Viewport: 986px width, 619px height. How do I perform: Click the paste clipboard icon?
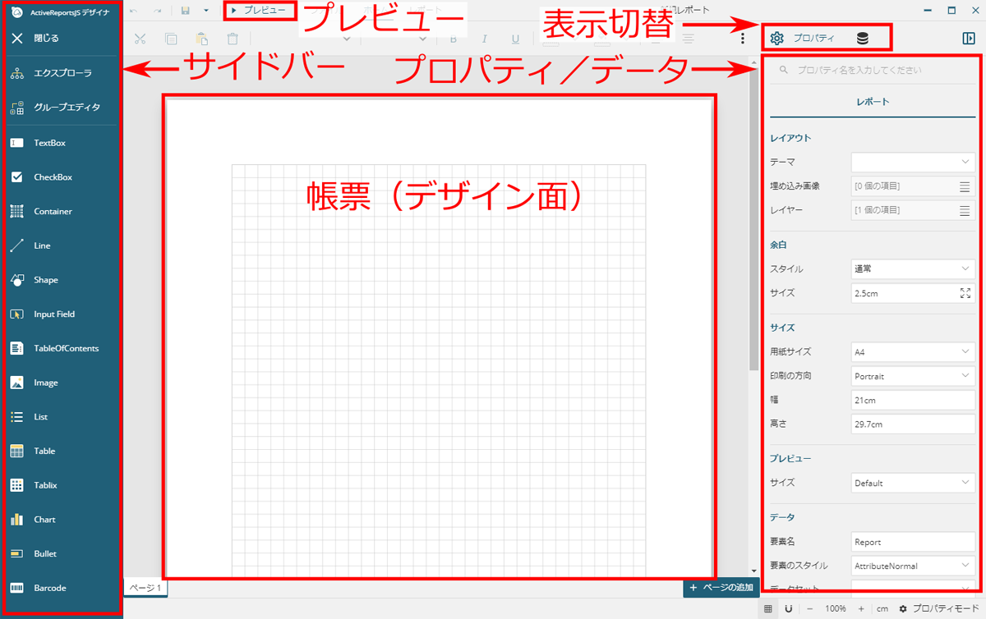pyautogui.click(x=202, y=39)
